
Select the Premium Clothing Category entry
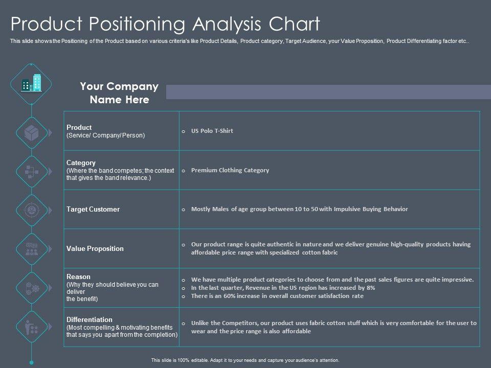(x=230, y=170)
